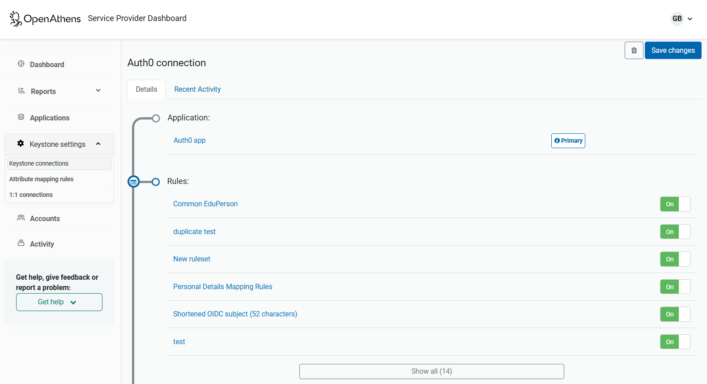Click the Reports sidebar label
Image resolution: width=707 pixels, height=384 pixels.
click(43, 91)
